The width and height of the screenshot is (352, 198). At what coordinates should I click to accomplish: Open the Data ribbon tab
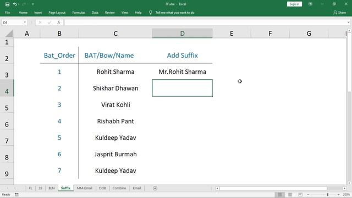(x=95, y=13)
